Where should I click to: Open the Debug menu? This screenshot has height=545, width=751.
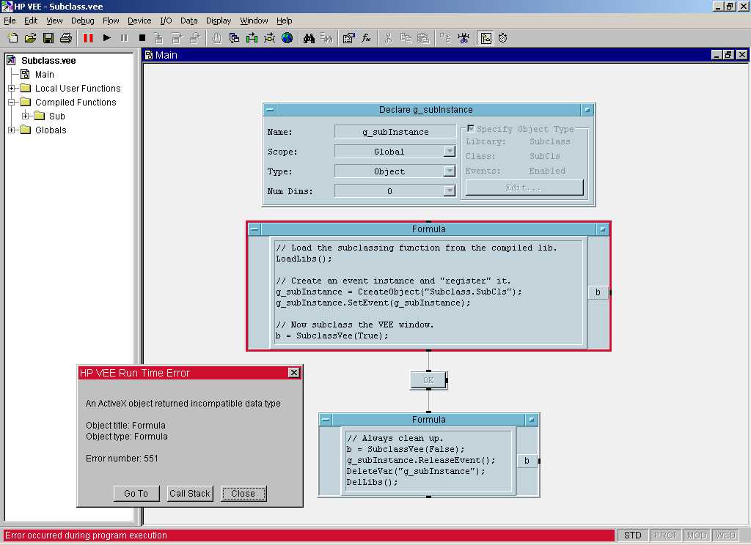[x=82, y=21]
